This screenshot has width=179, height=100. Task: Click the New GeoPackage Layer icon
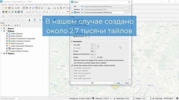pos(6,12)
